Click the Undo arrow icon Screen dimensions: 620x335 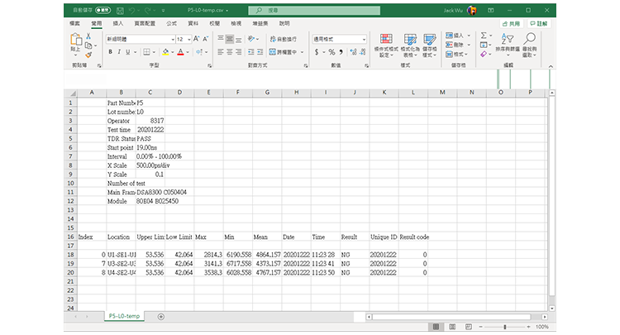[132, 10]
